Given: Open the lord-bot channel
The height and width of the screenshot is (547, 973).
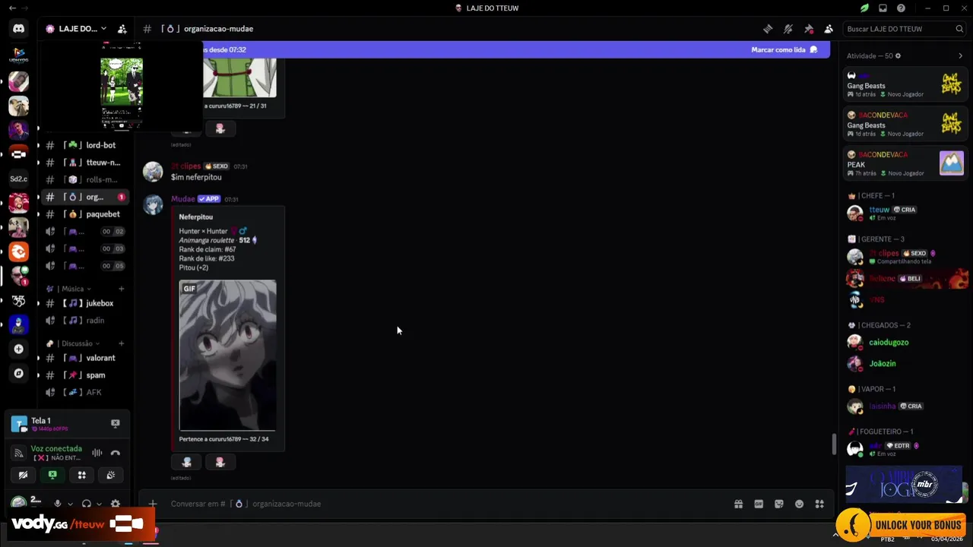Looking at the screenshot, I should click(84, 145).
